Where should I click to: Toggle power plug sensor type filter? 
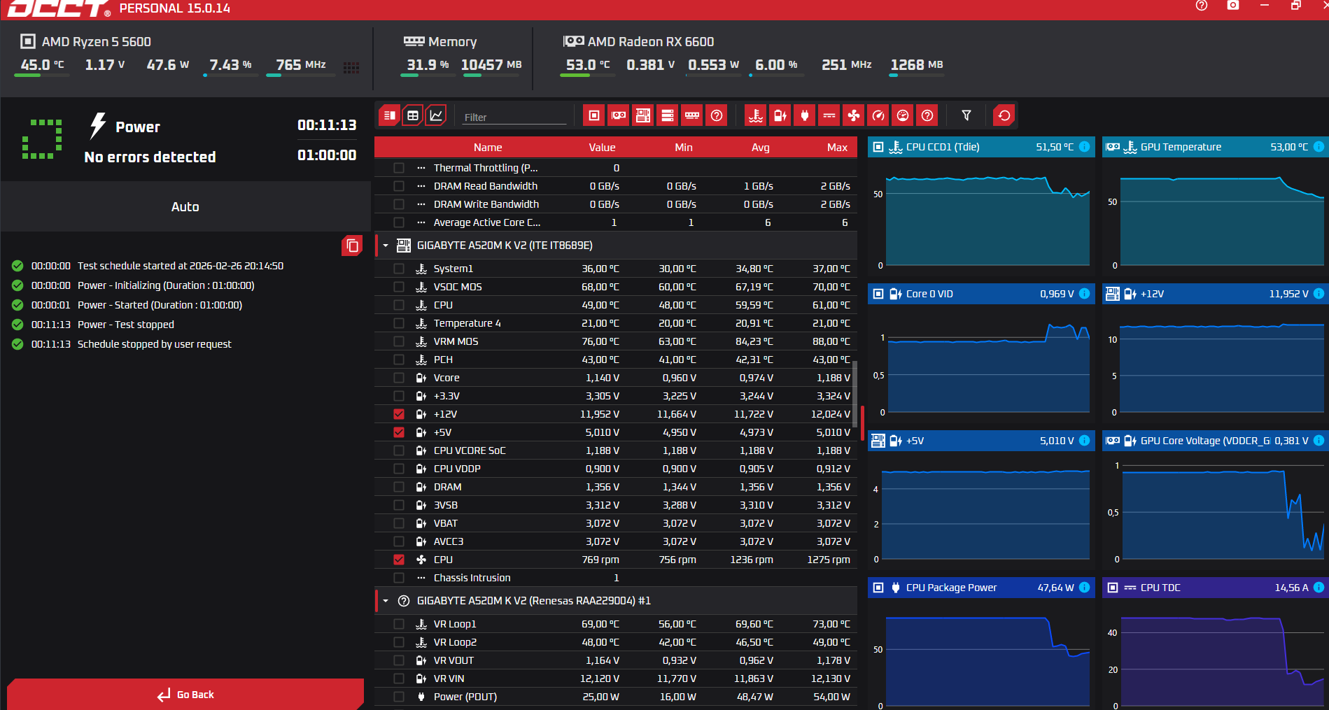[x=805, y=115]
